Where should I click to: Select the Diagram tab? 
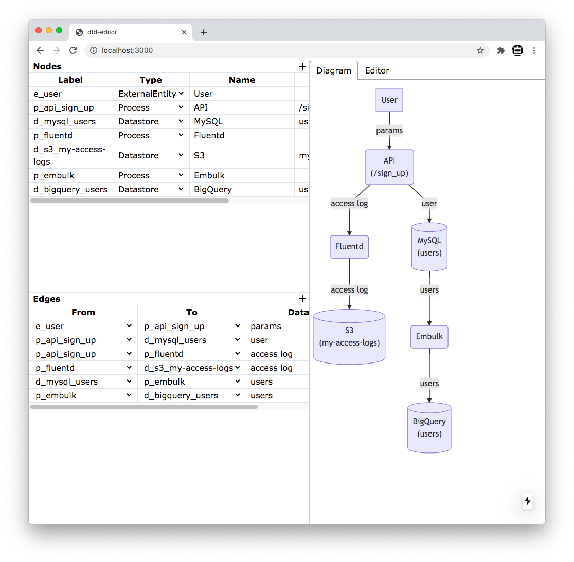click(x=333, y=70)
